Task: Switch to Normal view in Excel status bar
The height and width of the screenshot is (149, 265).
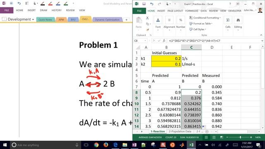Action: (x=206, y=137)
